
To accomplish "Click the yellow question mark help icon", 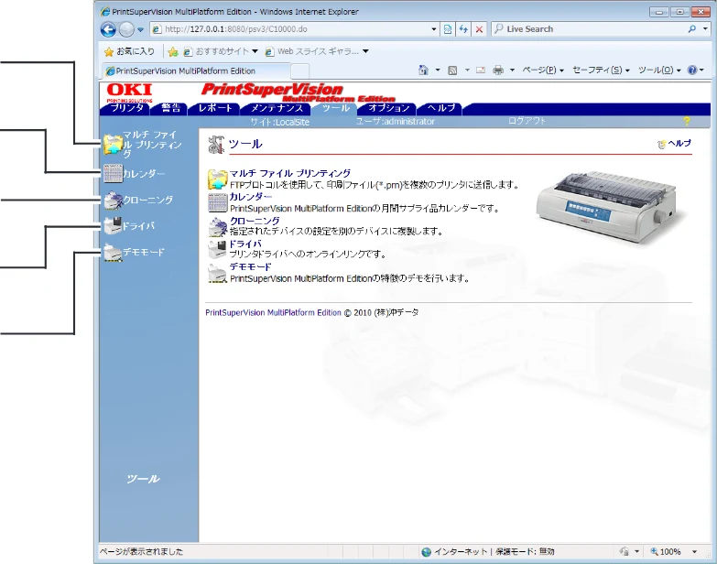I will 687,121.
